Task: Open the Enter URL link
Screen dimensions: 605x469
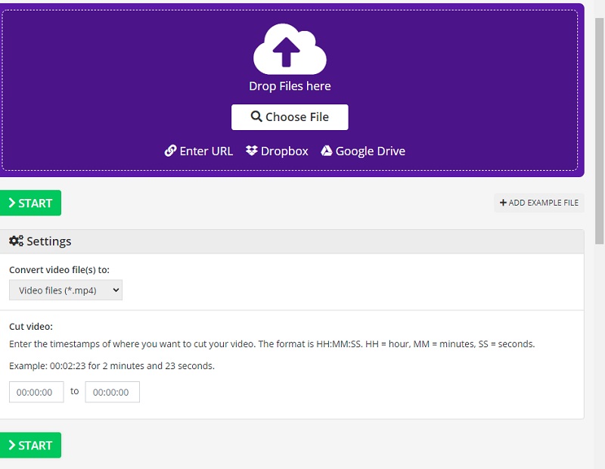Action: 206,151
